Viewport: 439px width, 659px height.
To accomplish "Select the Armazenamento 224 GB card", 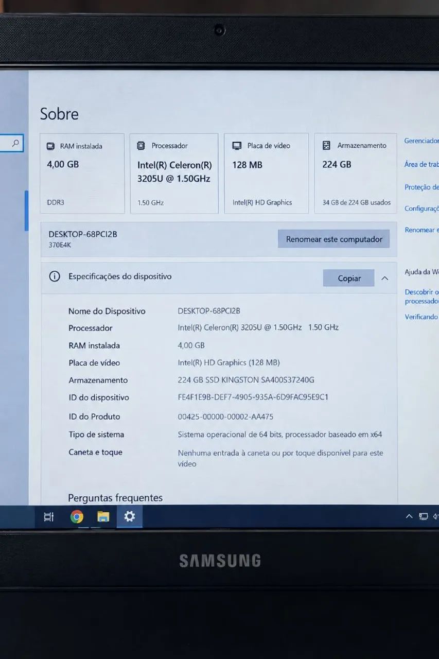I will 356,174.
